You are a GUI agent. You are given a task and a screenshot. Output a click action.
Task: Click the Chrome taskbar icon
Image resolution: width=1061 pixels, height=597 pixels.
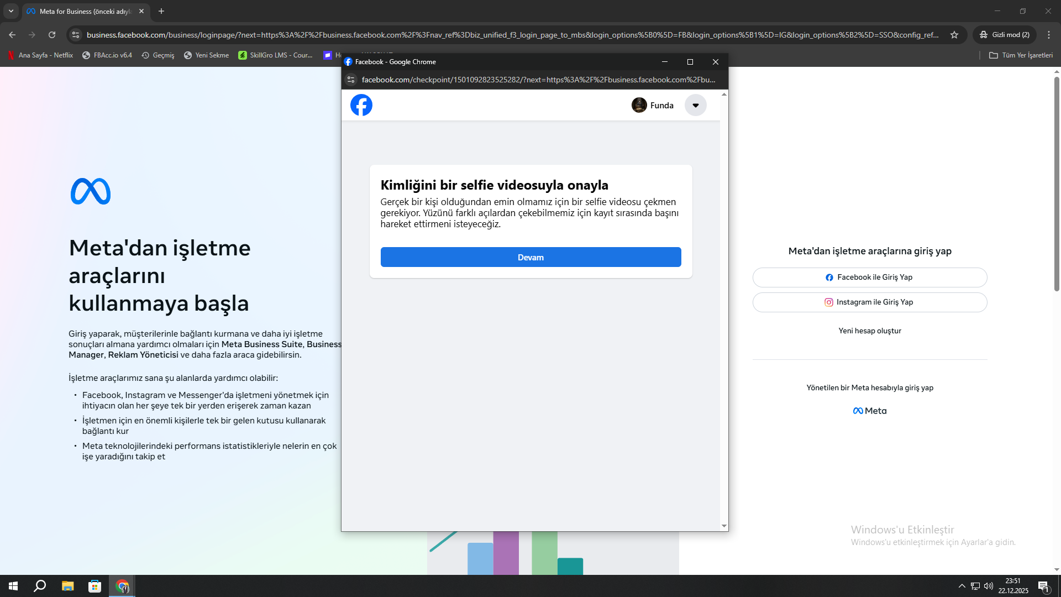[x=122, y=586]
